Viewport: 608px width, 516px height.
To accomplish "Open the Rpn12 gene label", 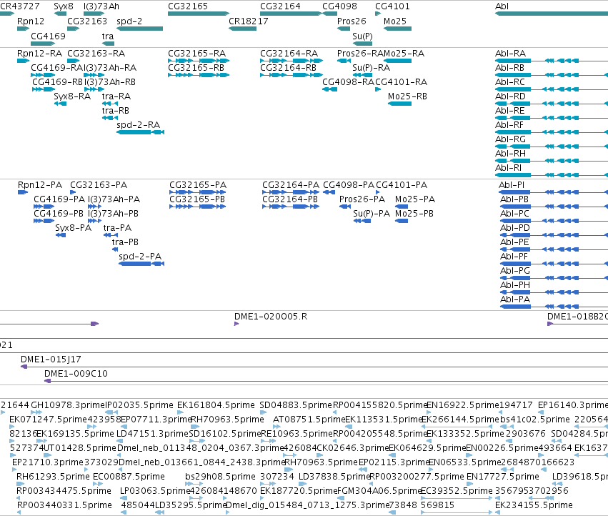I will tap(31, 21).
